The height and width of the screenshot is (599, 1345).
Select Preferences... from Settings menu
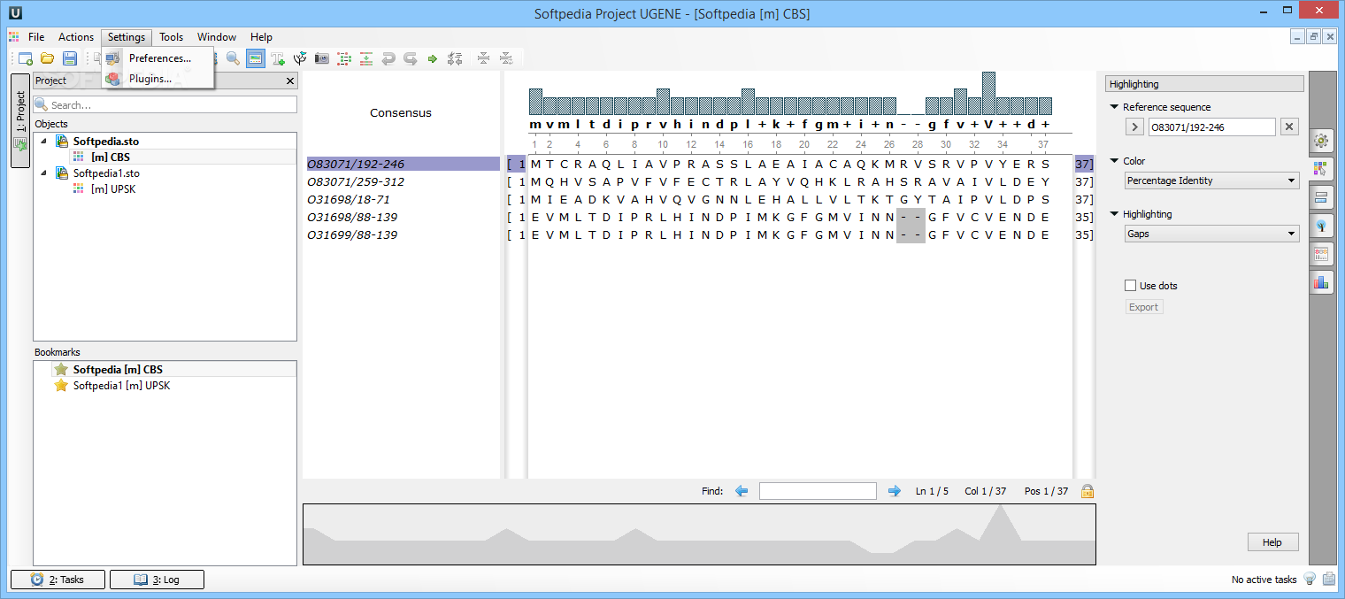pos(158,58)
